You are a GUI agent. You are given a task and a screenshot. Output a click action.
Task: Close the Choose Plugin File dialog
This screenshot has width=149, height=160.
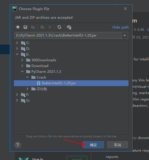(x=125, y=9)
